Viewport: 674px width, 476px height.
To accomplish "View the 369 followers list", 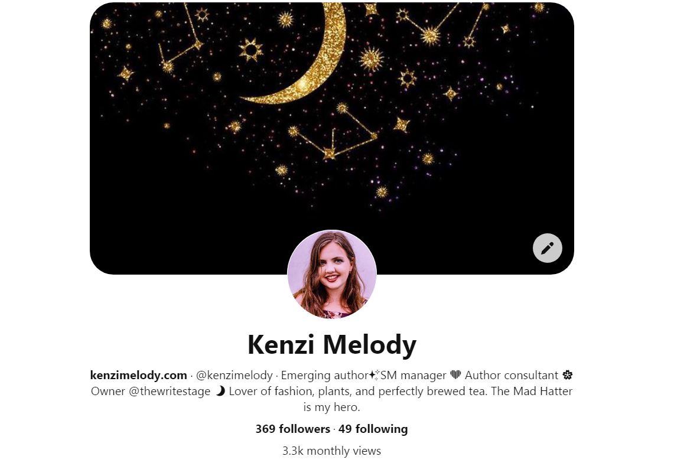I will point(293,429).
